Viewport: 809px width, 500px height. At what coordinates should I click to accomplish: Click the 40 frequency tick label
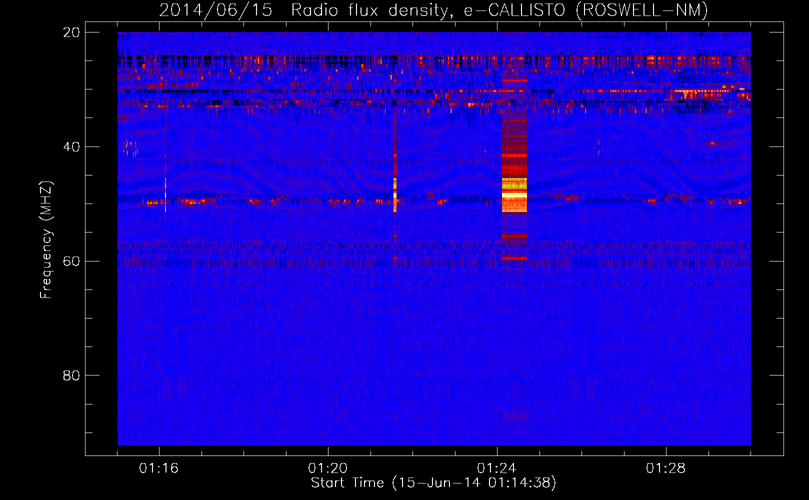pyautogui.click(x=71, y=147)
